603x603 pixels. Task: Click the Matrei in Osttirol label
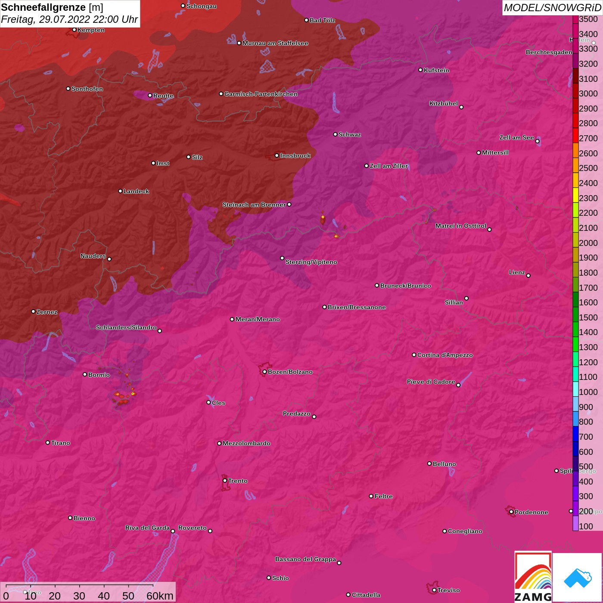(x=461, y=226)
